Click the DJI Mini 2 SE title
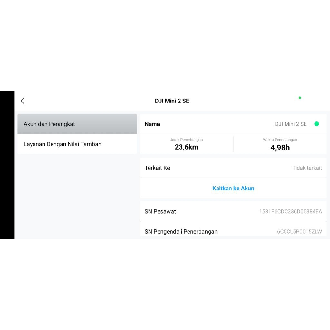Viewport: 330px width, 330px height. [171, 101]
